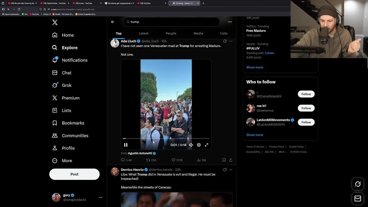Image resolution: width=368 pixels, height=207 pixels.
Task: Seek on the video progress bar
Action: click(166, 139)
